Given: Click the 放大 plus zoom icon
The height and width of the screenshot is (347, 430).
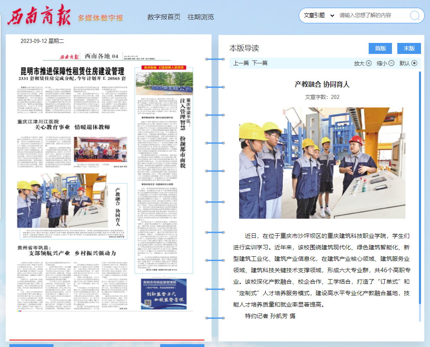Looking at the screenshot, I should point(369,63).
